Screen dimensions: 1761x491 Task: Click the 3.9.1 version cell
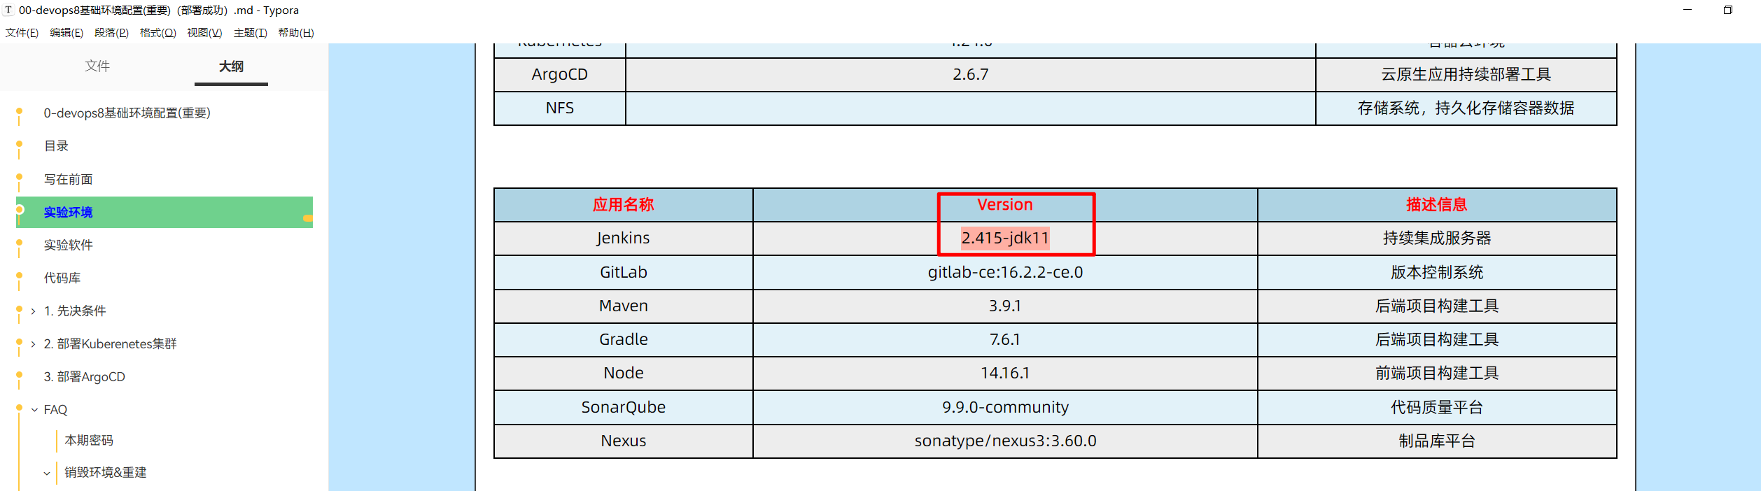point(1005,306)
